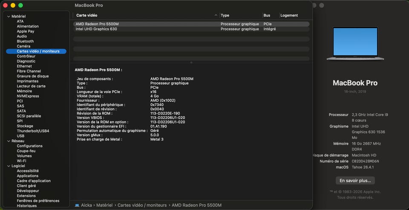Select Mémoire in the sidebar
Image resolution: width=409 pixels, height=210 pixels.
(25, 91)
